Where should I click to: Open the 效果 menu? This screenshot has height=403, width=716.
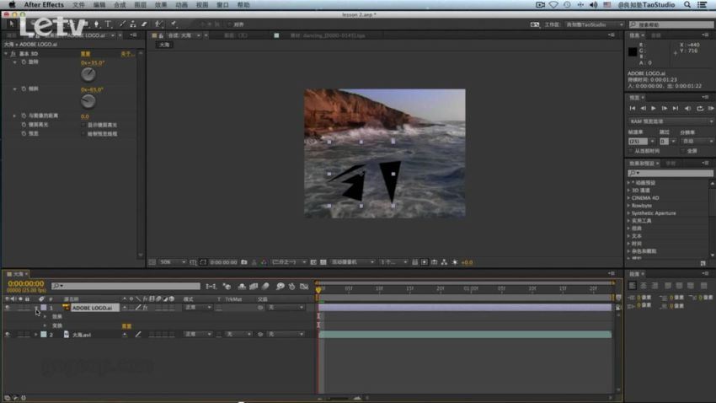click(x=161, y=4)
